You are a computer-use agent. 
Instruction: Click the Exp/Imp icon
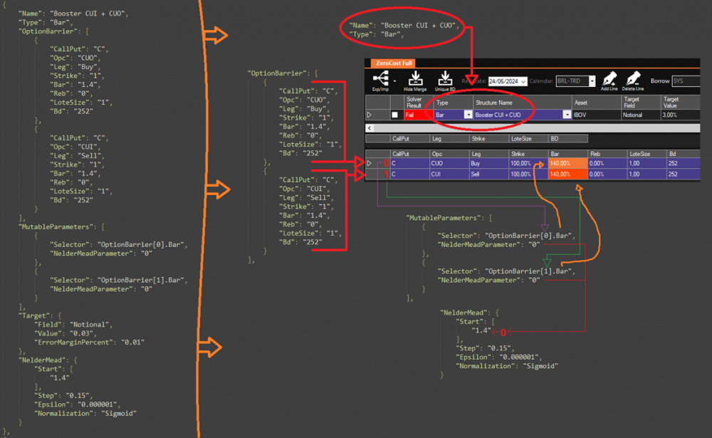(379, 77)
